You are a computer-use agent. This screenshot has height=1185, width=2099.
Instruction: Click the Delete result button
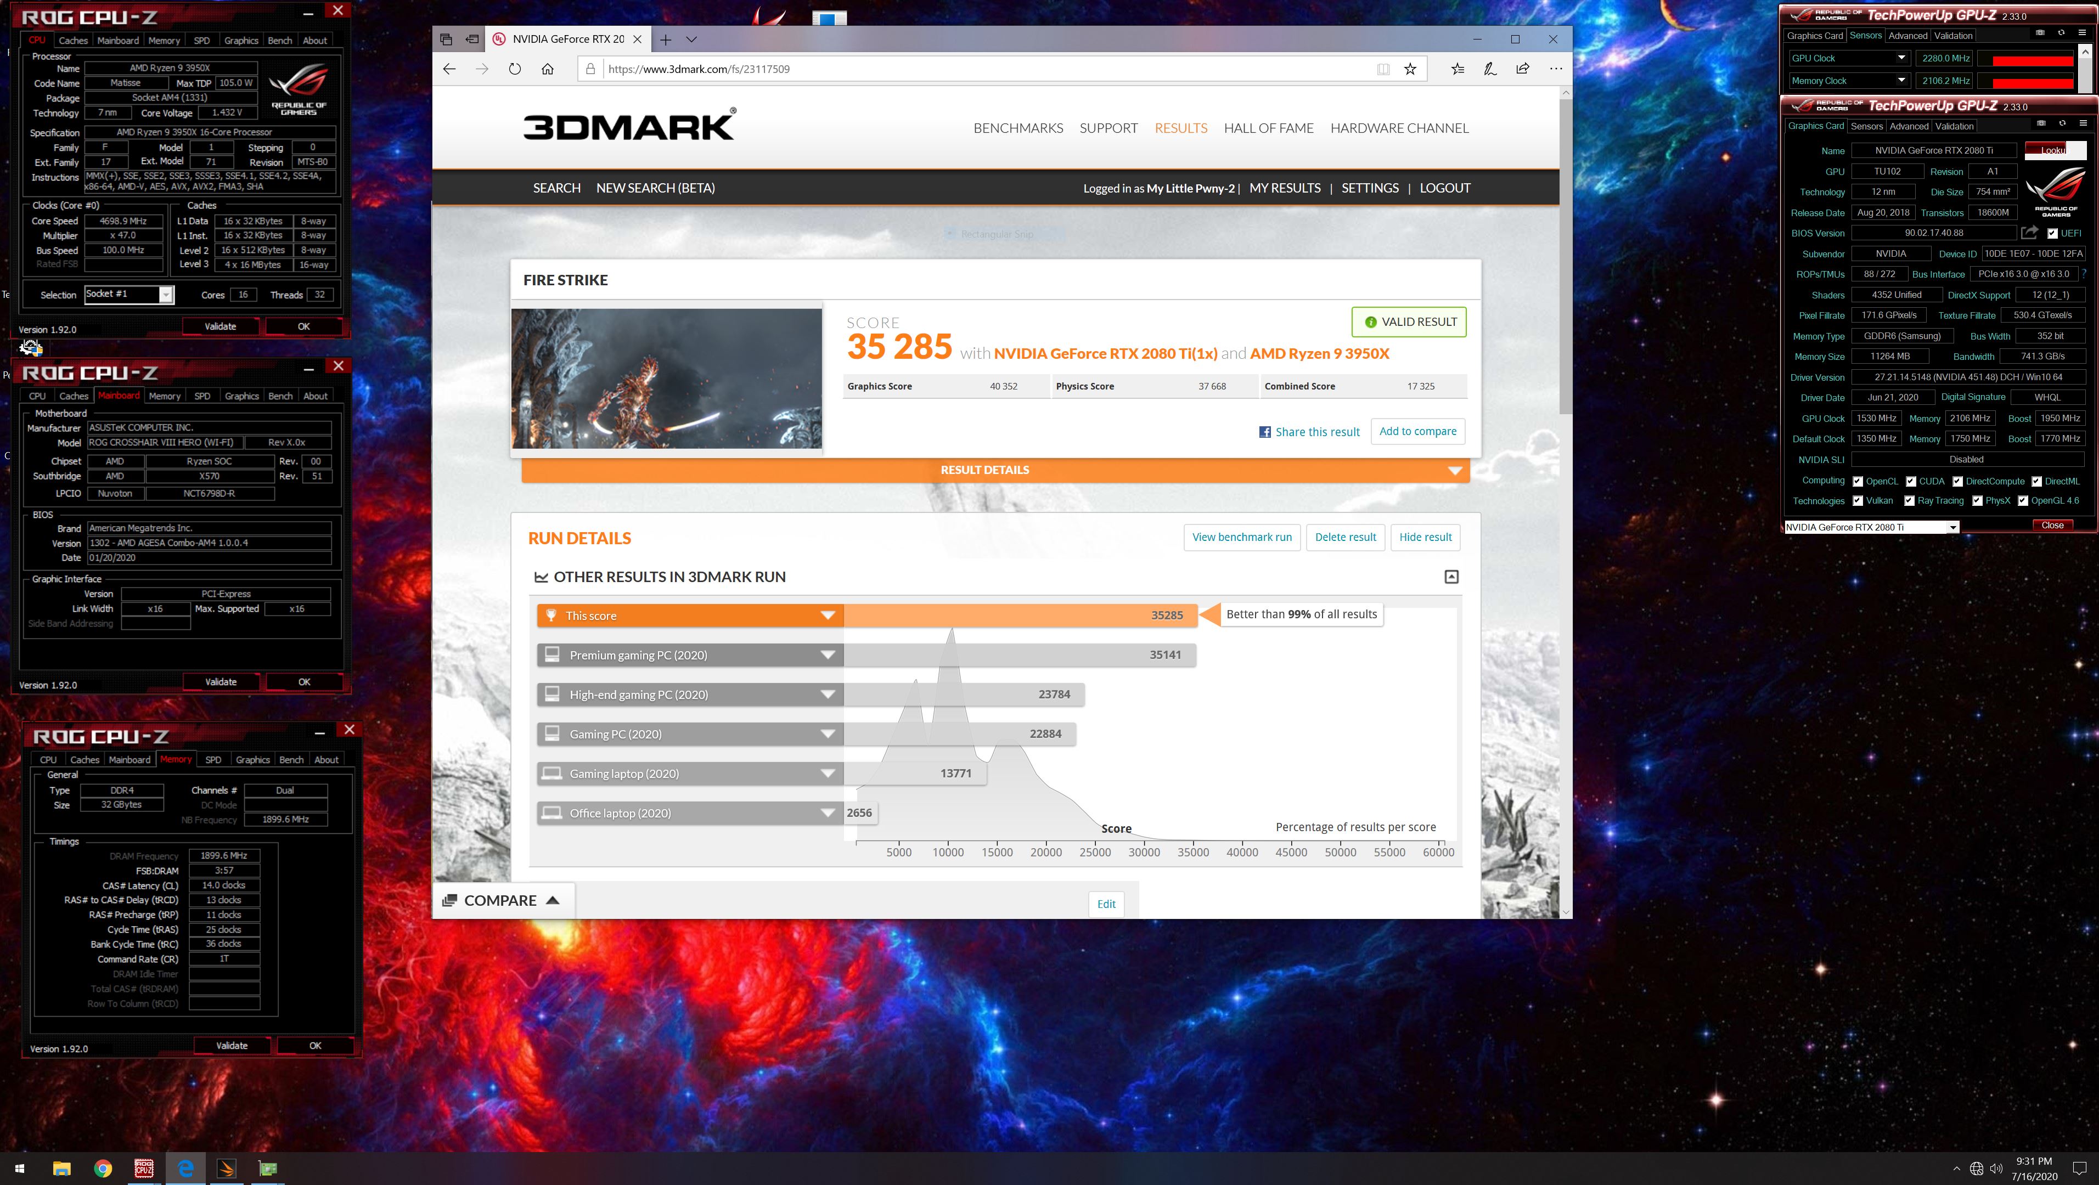(1346, 538)
